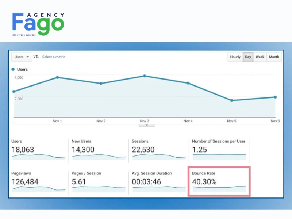
Task: Switch chart to Week view
Action: 260,57
